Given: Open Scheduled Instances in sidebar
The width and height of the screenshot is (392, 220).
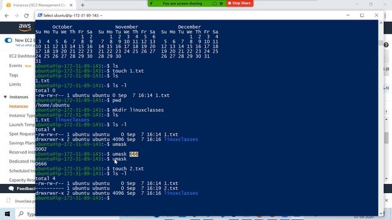Looking at the screenshot, I should (x=22, y=171).
